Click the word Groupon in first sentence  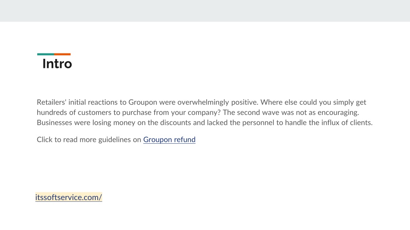[x=143, y=103]
